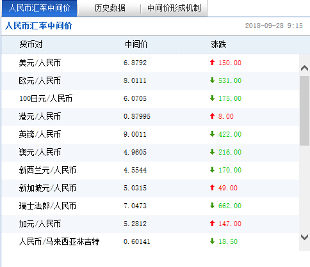
Task: Click the pound rate value 9.0011
Action: (135, 134)
